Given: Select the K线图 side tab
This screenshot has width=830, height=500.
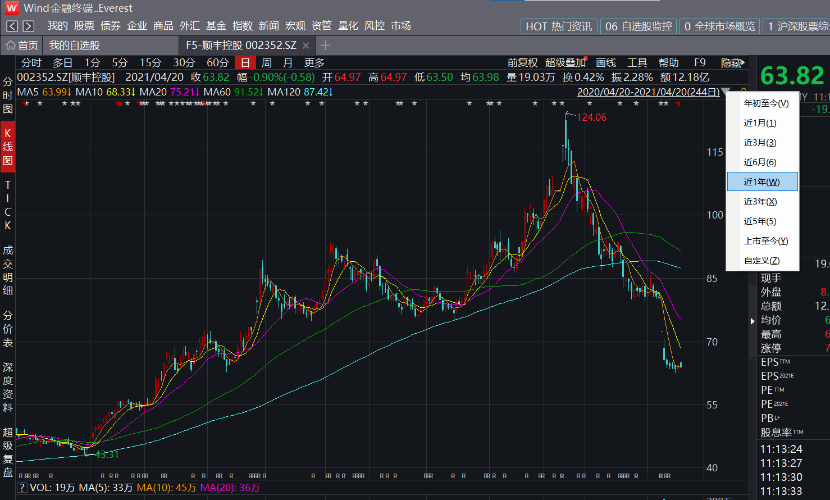Looking at the screenshot, I should [8, 147].
